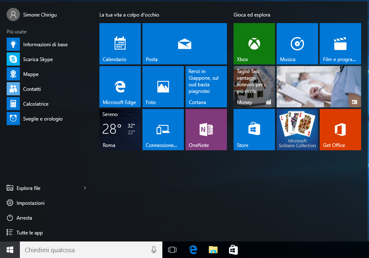Image resolution: width=369 pixels, height=258 pixels.
Task: Open the Xbox tile
Action: 254,44
